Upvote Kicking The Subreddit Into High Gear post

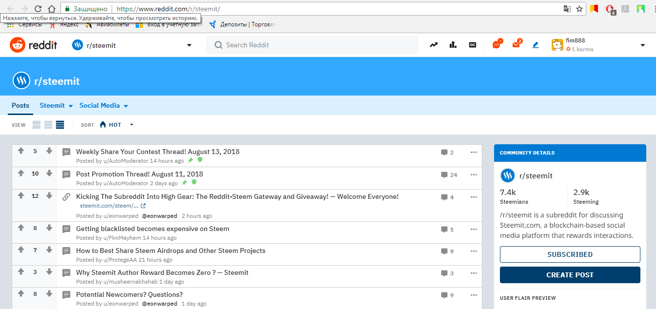pos(21,195)
